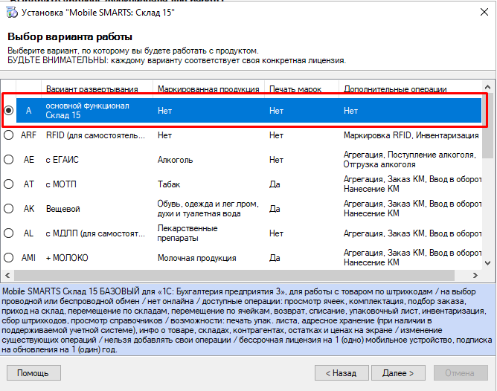Click the Печать марок column header
Screen dimensions: 497x391
pyautogui.click(x=295, y=89)
